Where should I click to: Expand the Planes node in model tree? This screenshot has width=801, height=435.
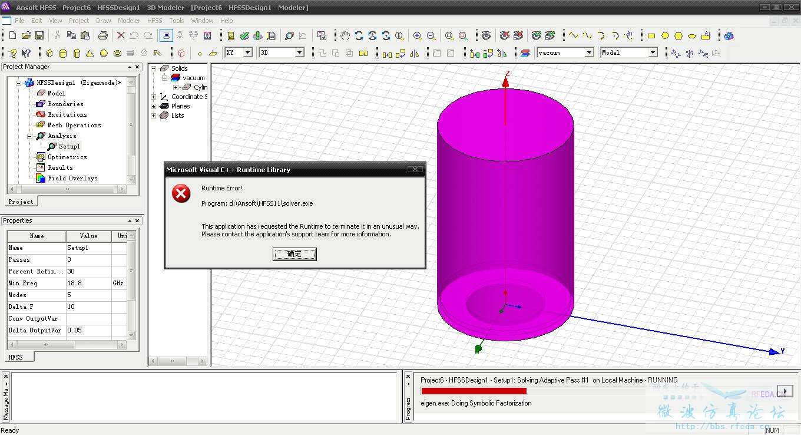(x=154, y=106)
